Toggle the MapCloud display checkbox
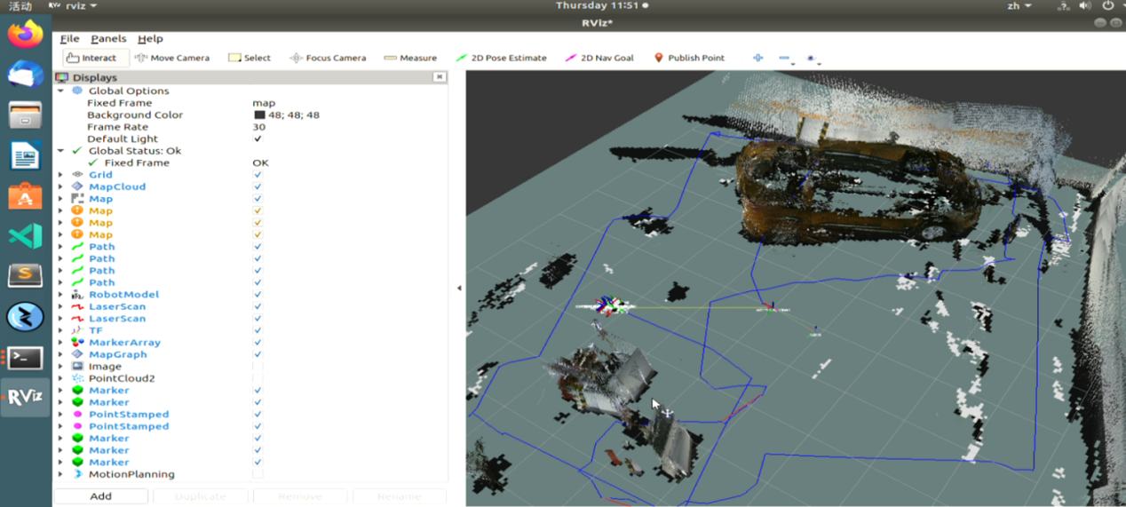This screenshot has width=1126, height=507. [258, 186]
